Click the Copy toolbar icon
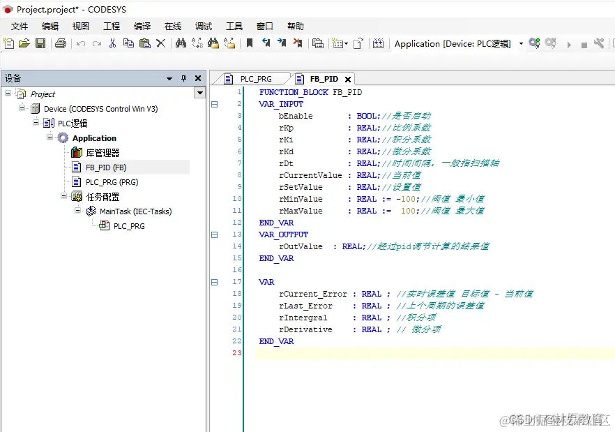Screen dimensions: 615x432 pos(128,43)
